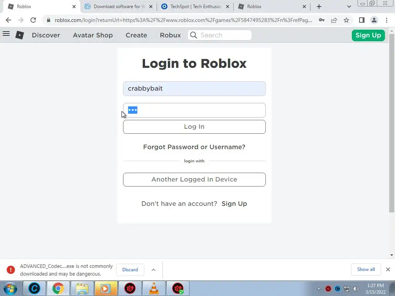Reload the page
395x296 pixels.
pos(33,20)
